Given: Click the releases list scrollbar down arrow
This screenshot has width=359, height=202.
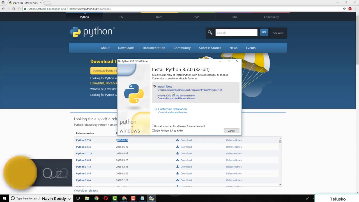Looking at the screenshot, I should pos(280,185).
